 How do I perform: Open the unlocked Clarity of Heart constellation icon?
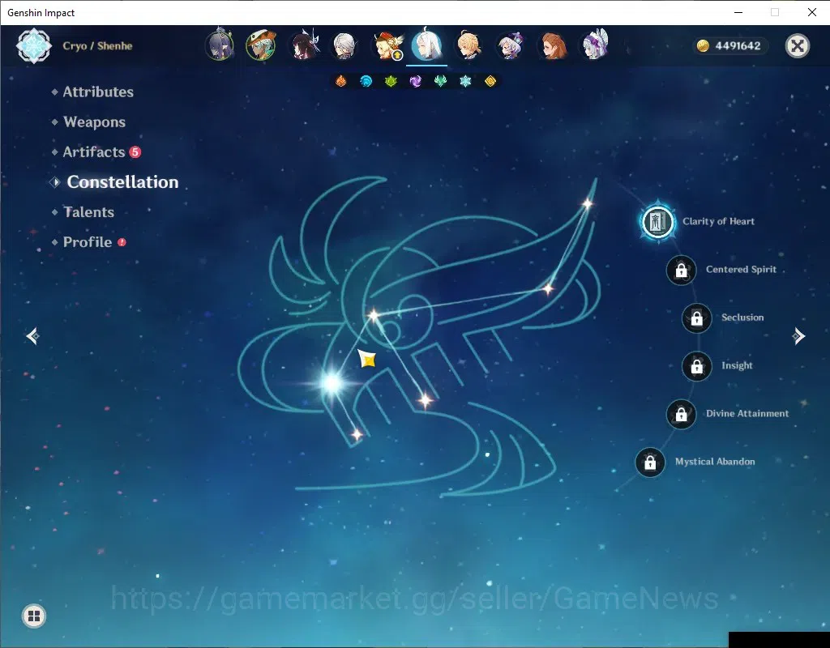click(657, 222)
